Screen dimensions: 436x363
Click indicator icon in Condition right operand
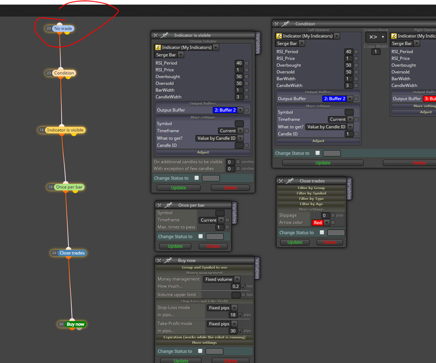pyautogui.click(x=394, y=36)
